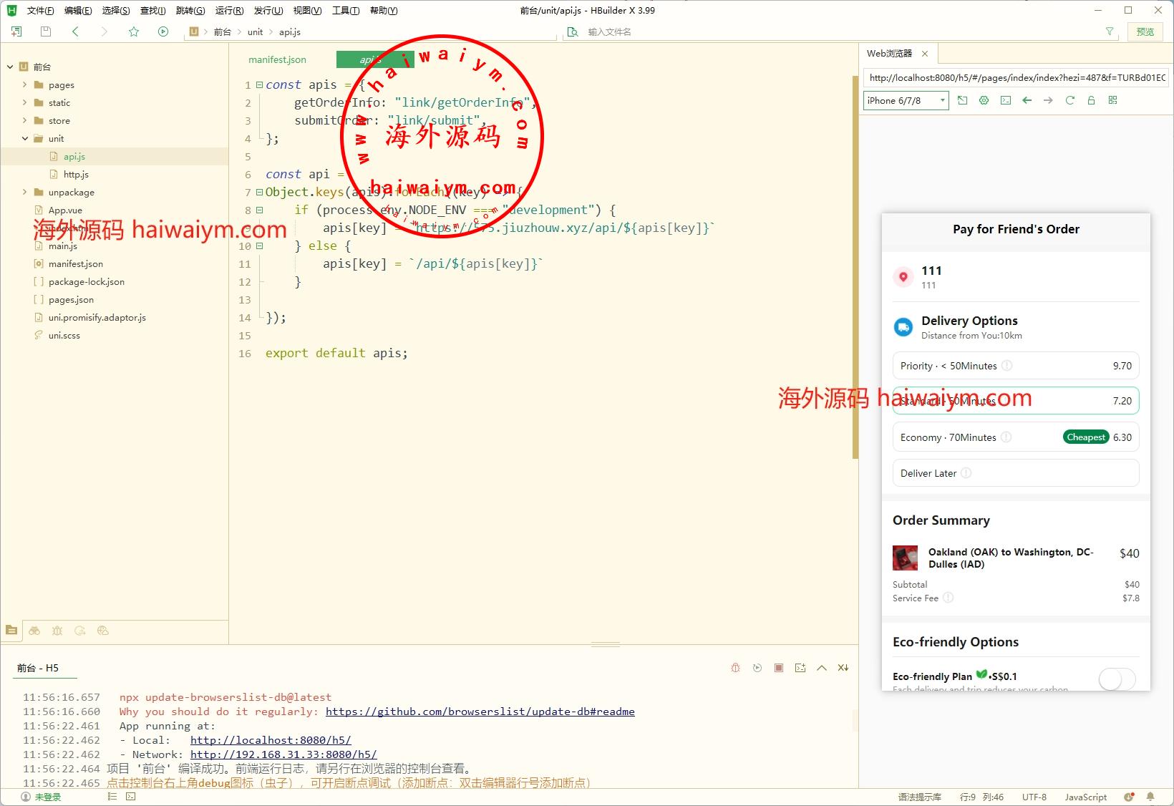Image resolution: width=1174 pixels, height=806 pixels.
Task: Click the stop run button in console
Action: (778, 668)
